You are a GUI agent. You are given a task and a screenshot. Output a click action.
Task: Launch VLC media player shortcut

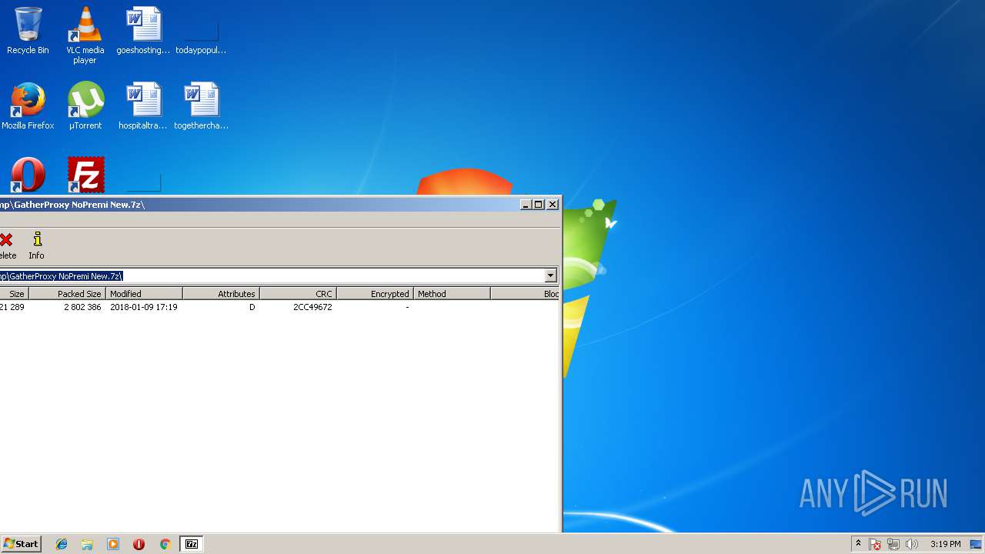pyautogui.click(x=85, y=35)
